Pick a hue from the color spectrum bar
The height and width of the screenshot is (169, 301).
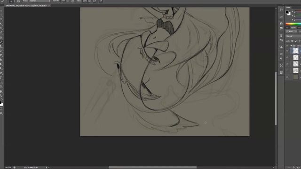(293, 24)
